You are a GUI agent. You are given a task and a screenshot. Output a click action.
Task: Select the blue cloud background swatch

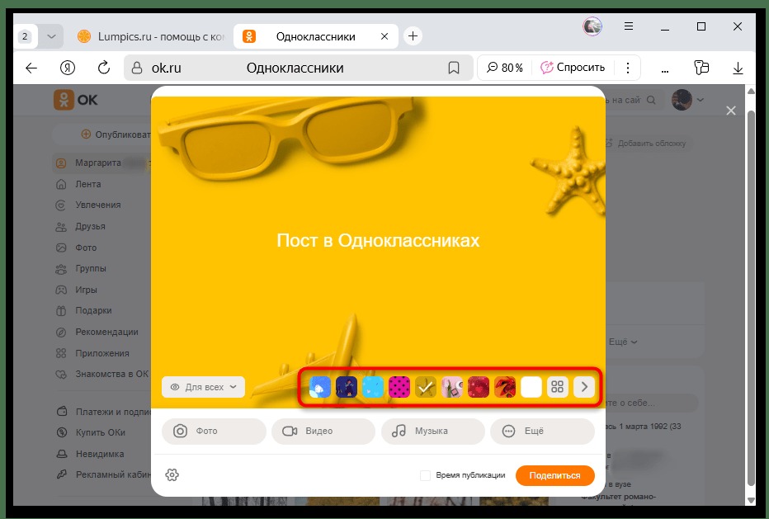[x=320, y=387]
